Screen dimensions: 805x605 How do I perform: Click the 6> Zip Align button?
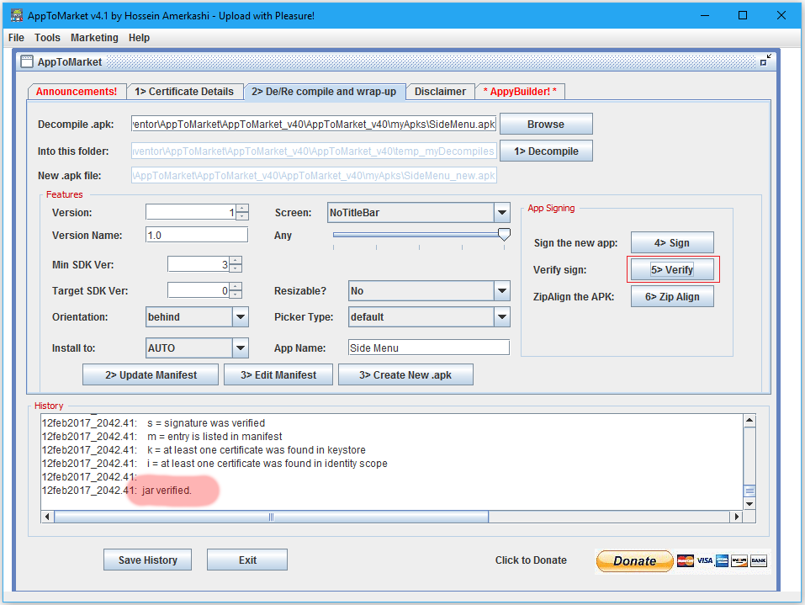click(672, 297)
